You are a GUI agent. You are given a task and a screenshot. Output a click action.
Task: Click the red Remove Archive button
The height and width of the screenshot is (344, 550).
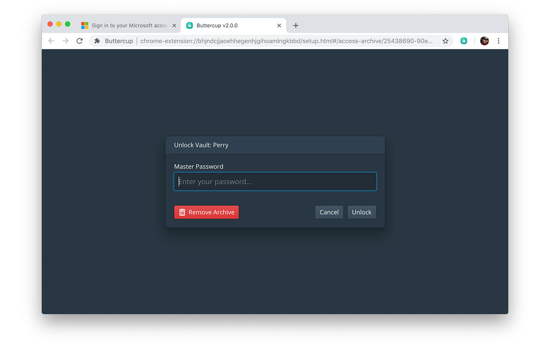click(x=206, y=212)
